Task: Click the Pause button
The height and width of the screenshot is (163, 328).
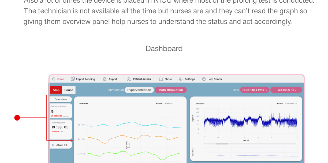Action: [x=69, y=90]
